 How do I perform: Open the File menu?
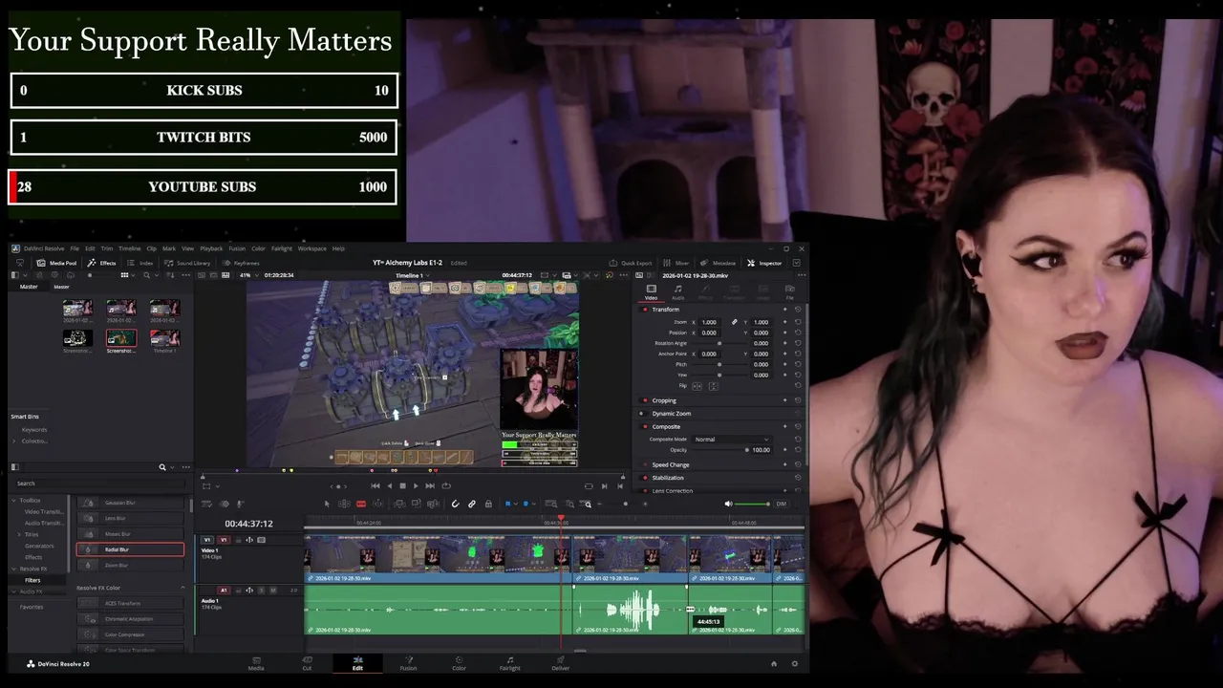tap(75, 248)
